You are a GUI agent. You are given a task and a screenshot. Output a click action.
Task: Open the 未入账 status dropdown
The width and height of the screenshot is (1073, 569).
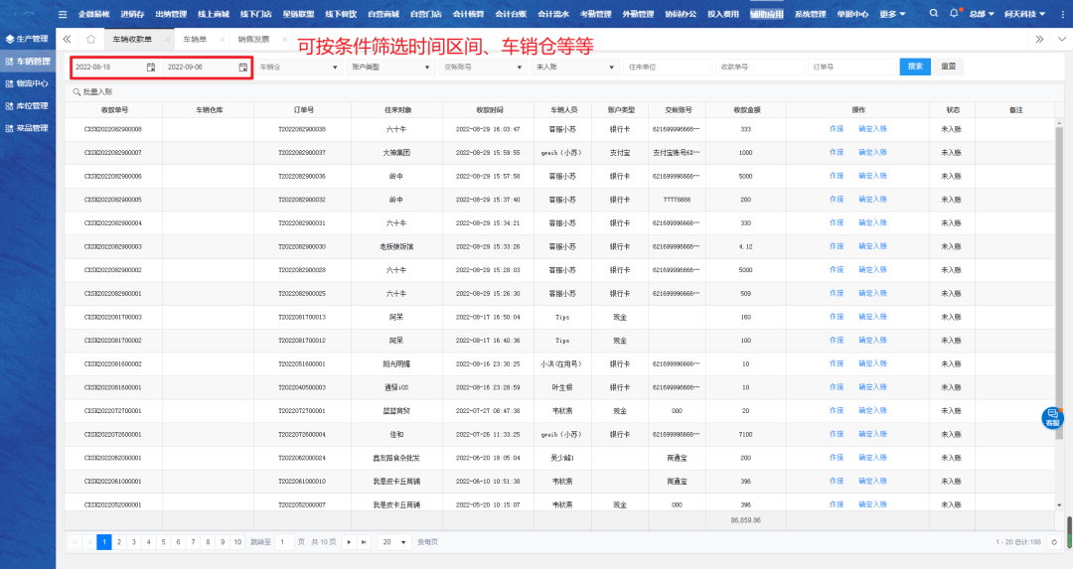pos(571,67)
